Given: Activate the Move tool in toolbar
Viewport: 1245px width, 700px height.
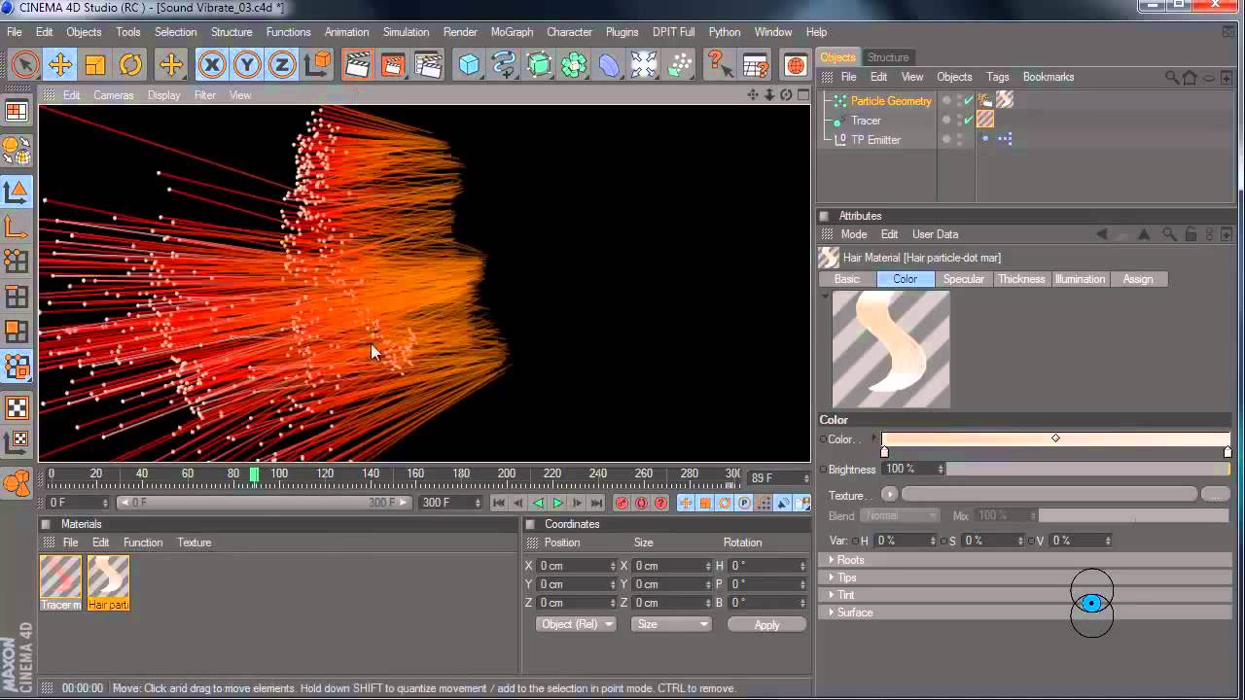Looking at the screenshot, I should click(x=60, y=65).
